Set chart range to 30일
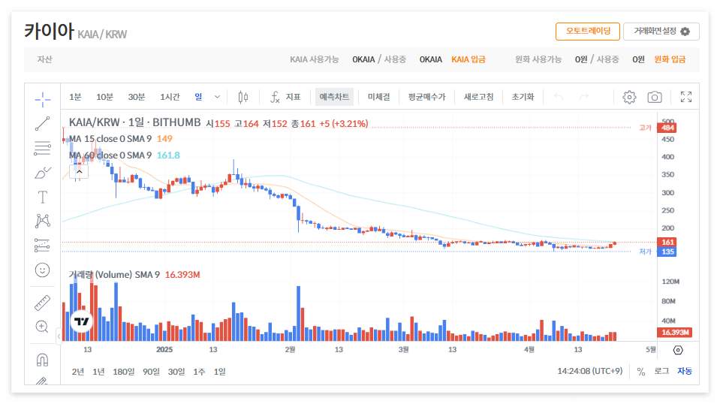720x404 pixels. click(176, 372)
